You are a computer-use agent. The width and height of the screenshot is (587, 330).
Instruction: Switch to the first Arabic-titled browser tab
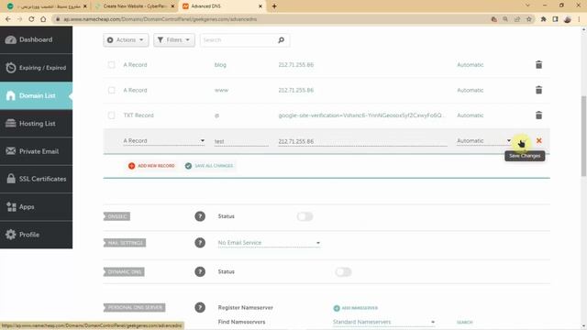click(46, 6)
